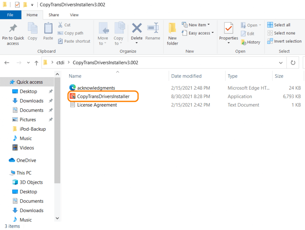
Task: Open file History
Action: click(x=251, y=42)
